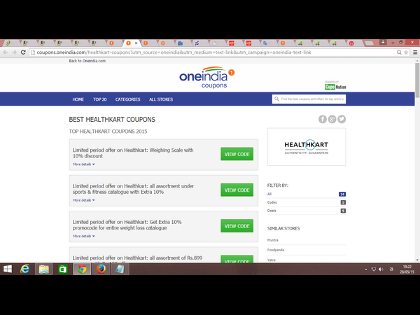The width and height of the screenshot is (420, 315).
Task: Expand More details for Weighing Scale offer
Action: pyautogui.click(x=83, y=164)
